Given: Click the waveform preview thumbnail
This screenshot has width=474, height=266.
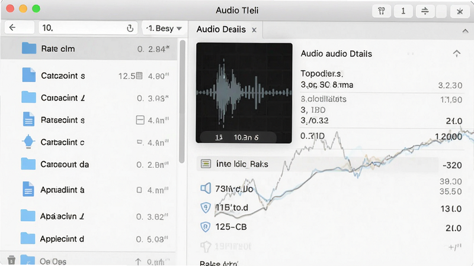Looking at the screenshot, I should click(244, 93).
